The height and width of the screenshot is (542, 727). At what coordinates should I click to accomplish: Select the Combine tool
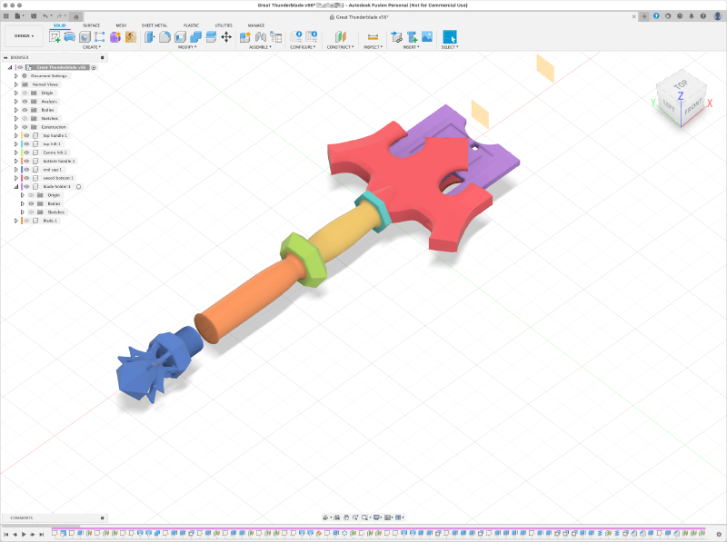click(x=195, y=37)
